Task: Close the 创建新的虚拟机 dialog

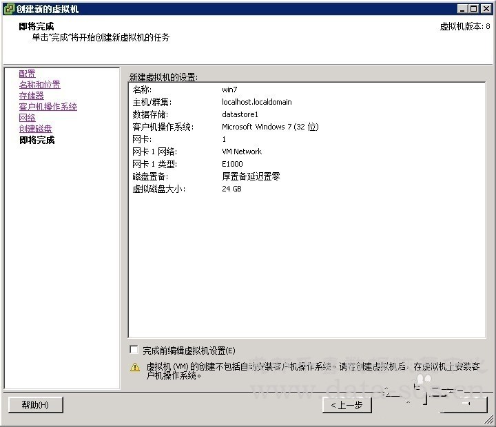Action: (x=485, y=9)
